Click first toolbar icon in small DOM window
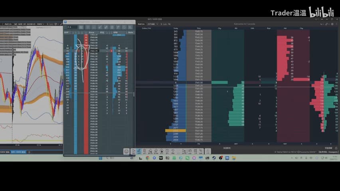 (81, 27)
